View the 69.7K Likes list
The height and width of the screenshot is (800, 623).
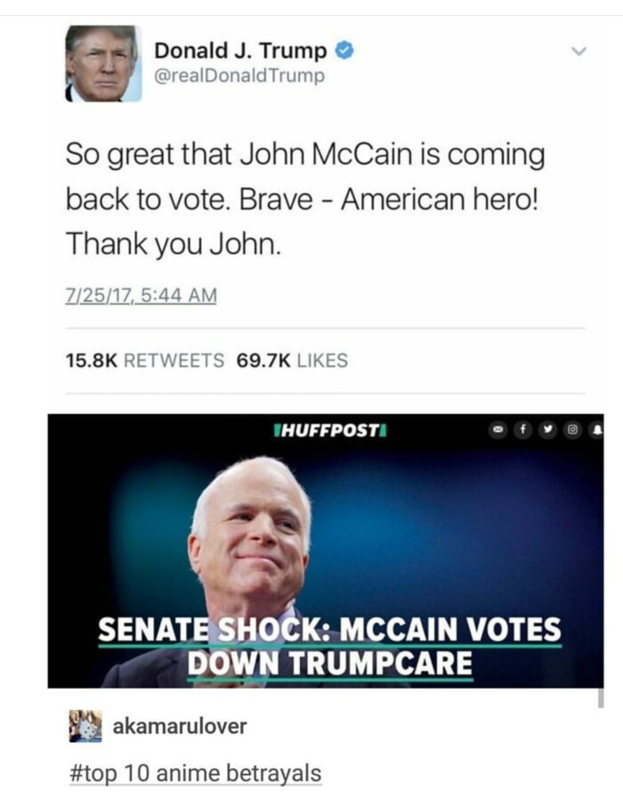pyautogui.click(x=292, y=360)
